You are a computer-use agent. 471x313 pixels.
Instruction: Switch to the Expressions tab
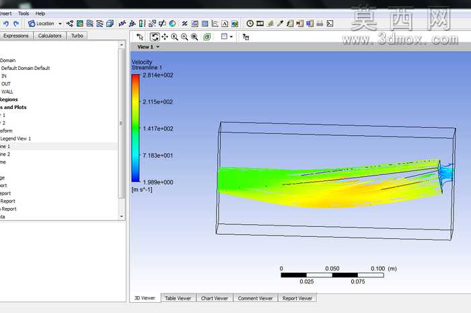pyautogui.click(x=16, y=36)
